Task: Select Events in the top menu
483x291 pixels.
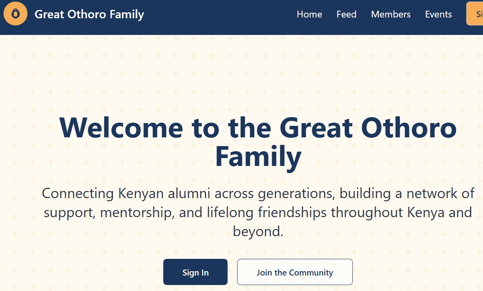Action: (438, 14)
